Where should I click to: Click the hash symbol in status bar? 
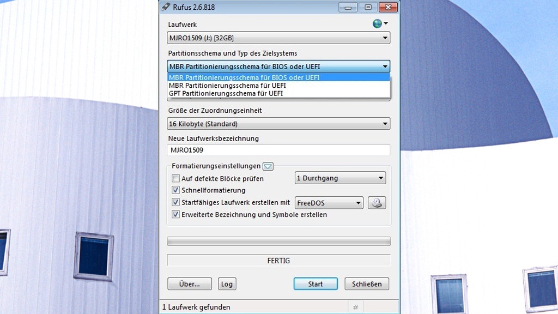click(x=355, y=307)
